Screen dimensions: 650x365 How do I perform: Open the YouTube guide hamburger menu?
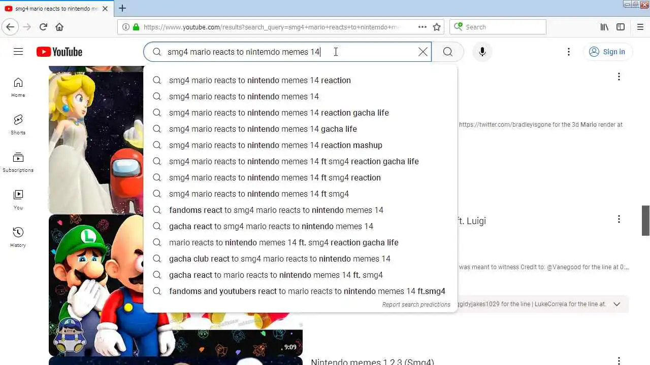click(18, 52)
